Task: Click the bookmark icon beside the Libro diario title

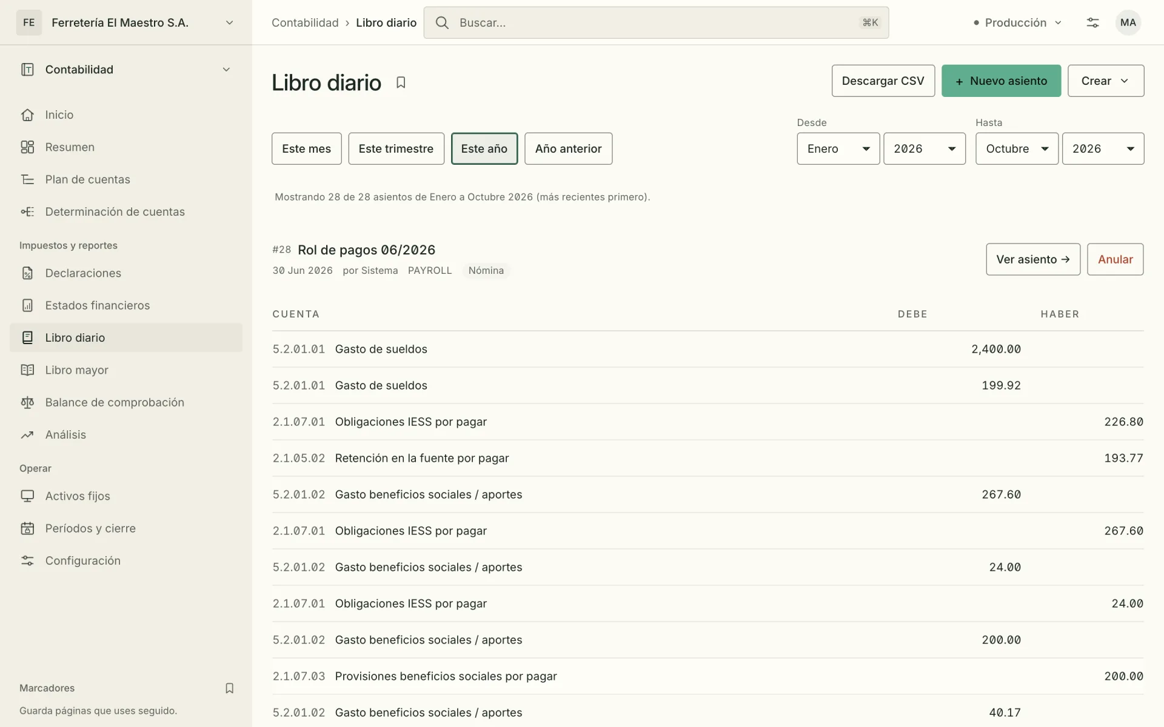Action: [x=401, y=82]
